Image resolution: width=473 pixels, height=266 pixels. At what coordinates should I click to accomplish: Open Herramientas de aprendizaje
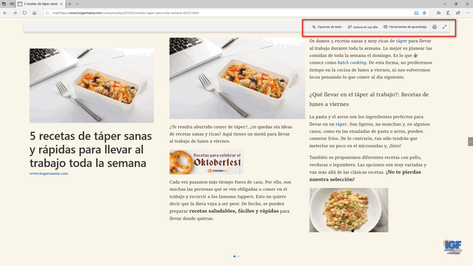click(x=405, y=27)
